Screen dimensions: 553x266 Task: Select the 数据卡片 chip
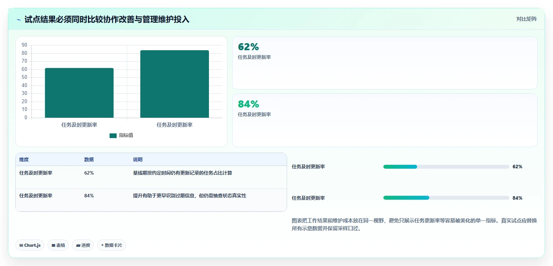[x=112, y=245]
